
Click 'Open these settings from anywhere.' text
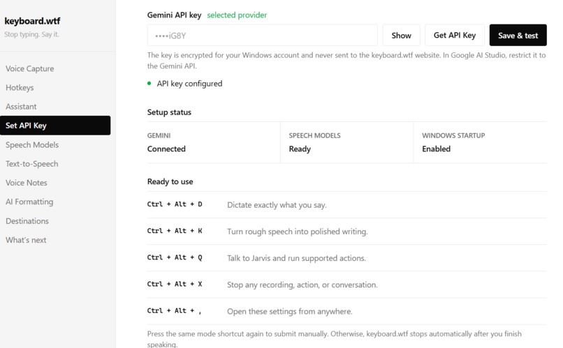tap(290, 311)
